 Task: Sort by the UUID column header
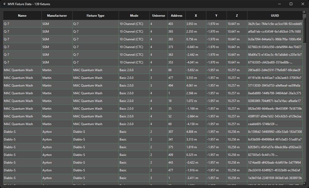point(275,16)
